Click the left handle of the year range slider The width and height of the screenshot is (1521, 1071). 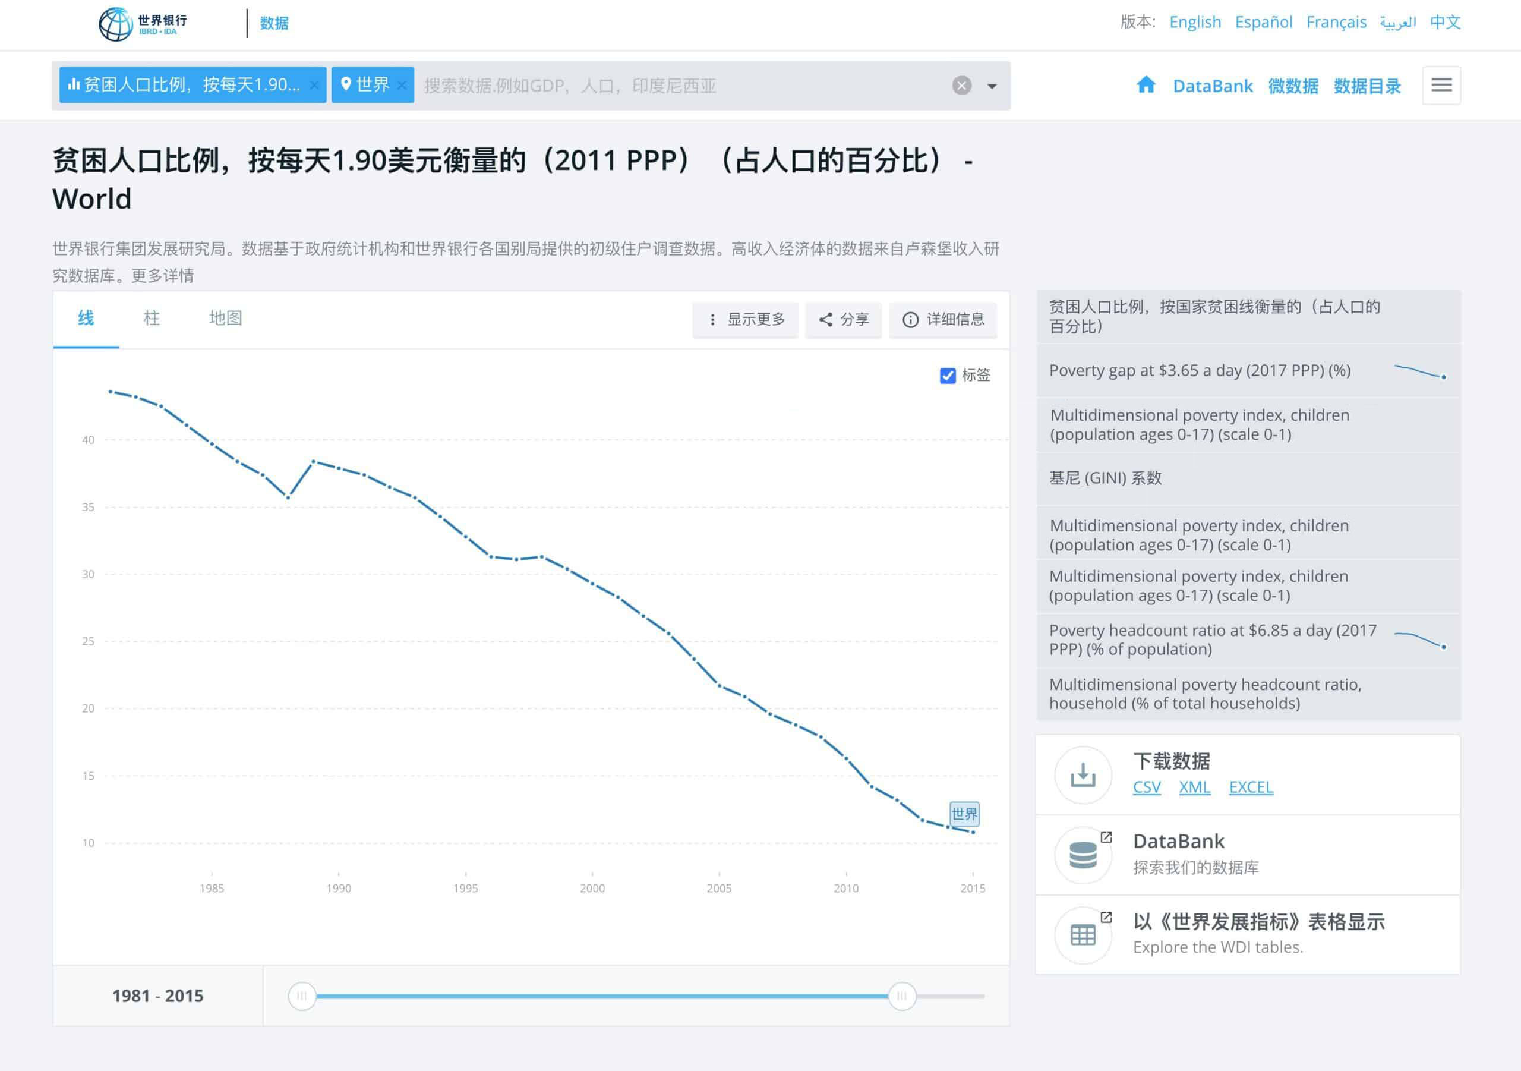click(x=302, y=996)
